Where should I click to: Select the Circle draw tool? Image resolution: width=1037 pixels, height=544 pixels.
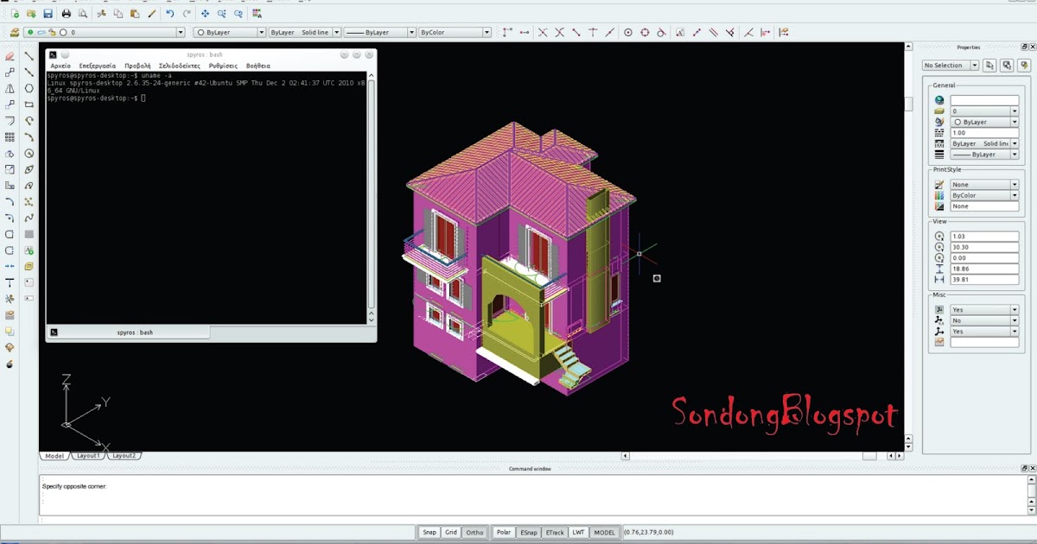[29, 153]
